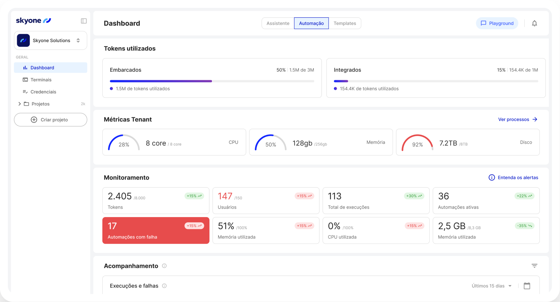Click the Skyone logo
The height and width of the screenshot is (302, 560).
coord(33,21)
